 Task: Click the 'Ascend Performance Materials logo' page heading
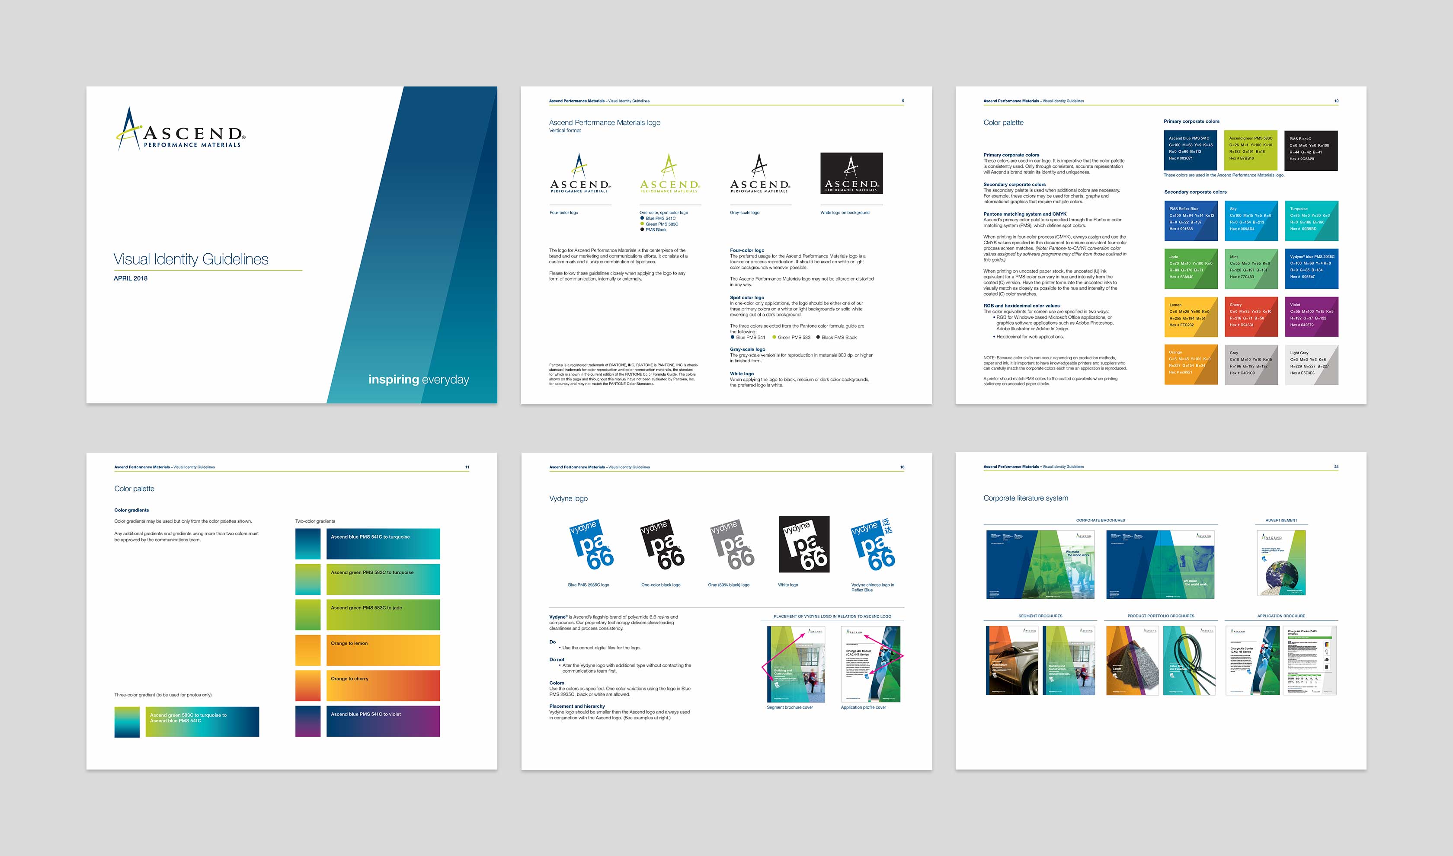pyautogui.click(x=605, y=122)
